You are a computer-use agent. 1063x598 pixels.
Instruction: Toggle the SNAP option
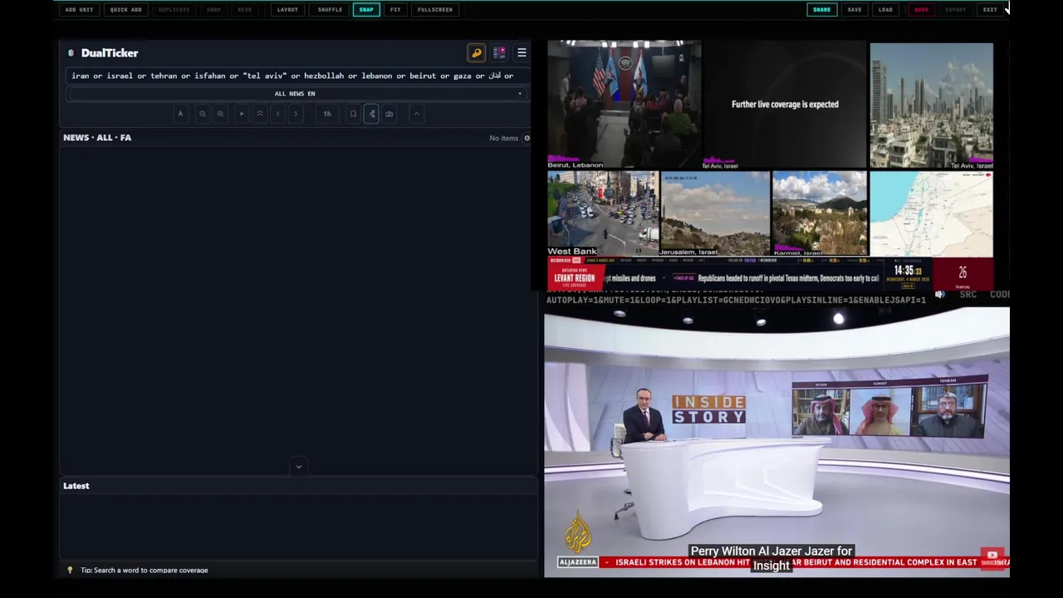tap(366, 10)
